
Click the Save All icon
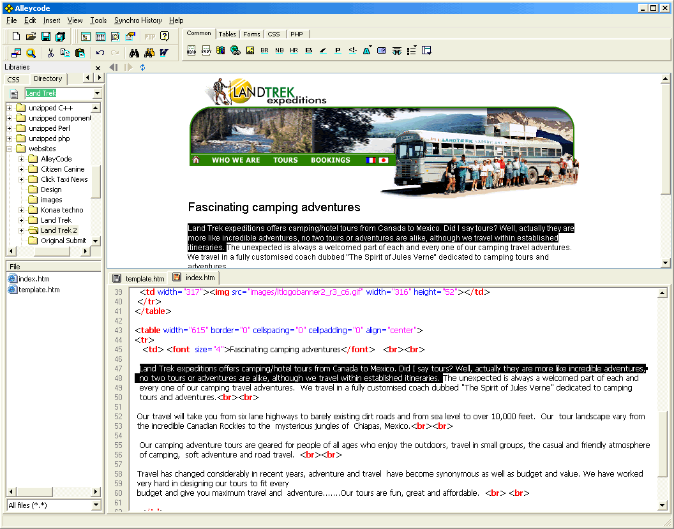click(x=60, y=36)
